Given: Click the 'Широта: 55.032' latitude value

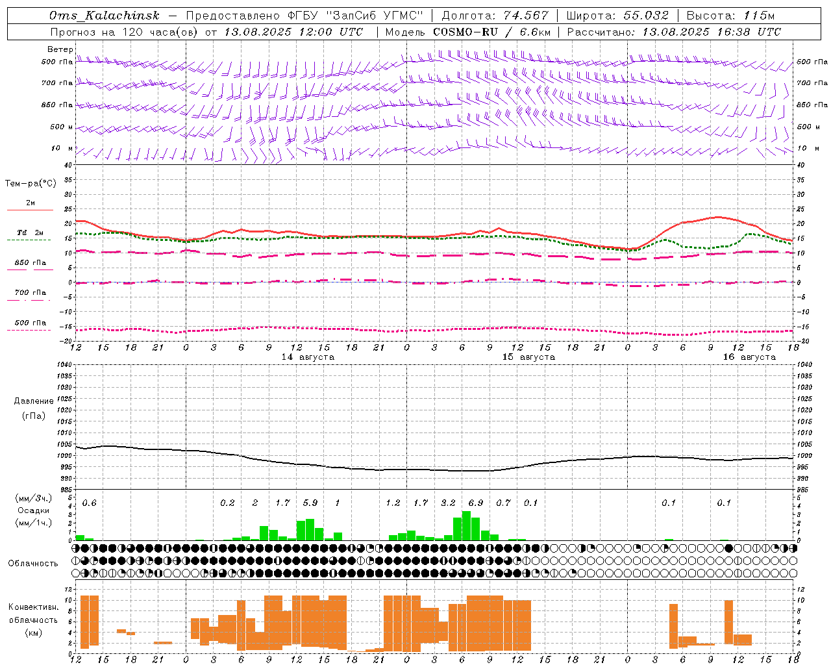Looking at the screenshot, I should click(617, 16).
